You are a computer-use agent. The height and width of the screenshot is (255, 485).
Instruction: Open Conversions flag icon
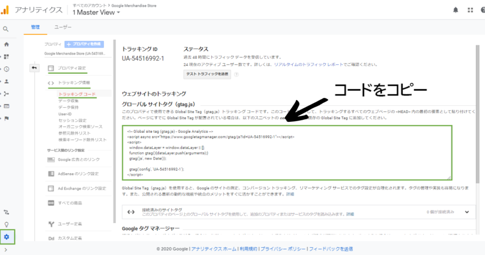point(6,118)
